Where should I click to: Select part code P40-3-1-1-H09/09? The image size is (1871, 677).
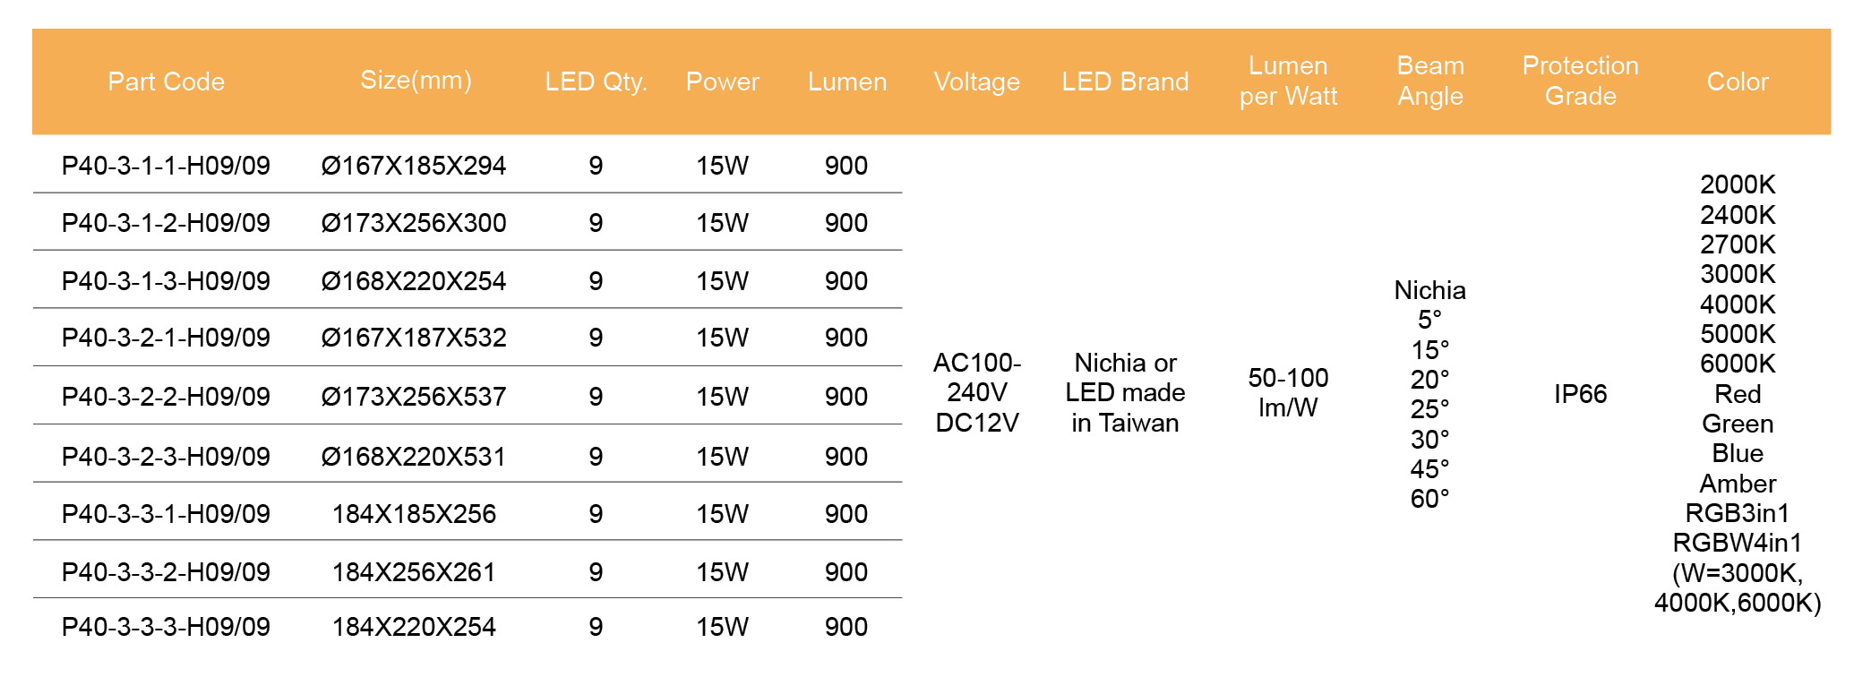pyautogui.click(x=166, y=166)
